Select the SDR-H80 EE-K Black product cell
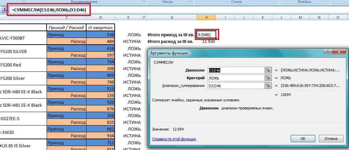The height and width of the screenshot is (150, 349). [x=23, y=92]
